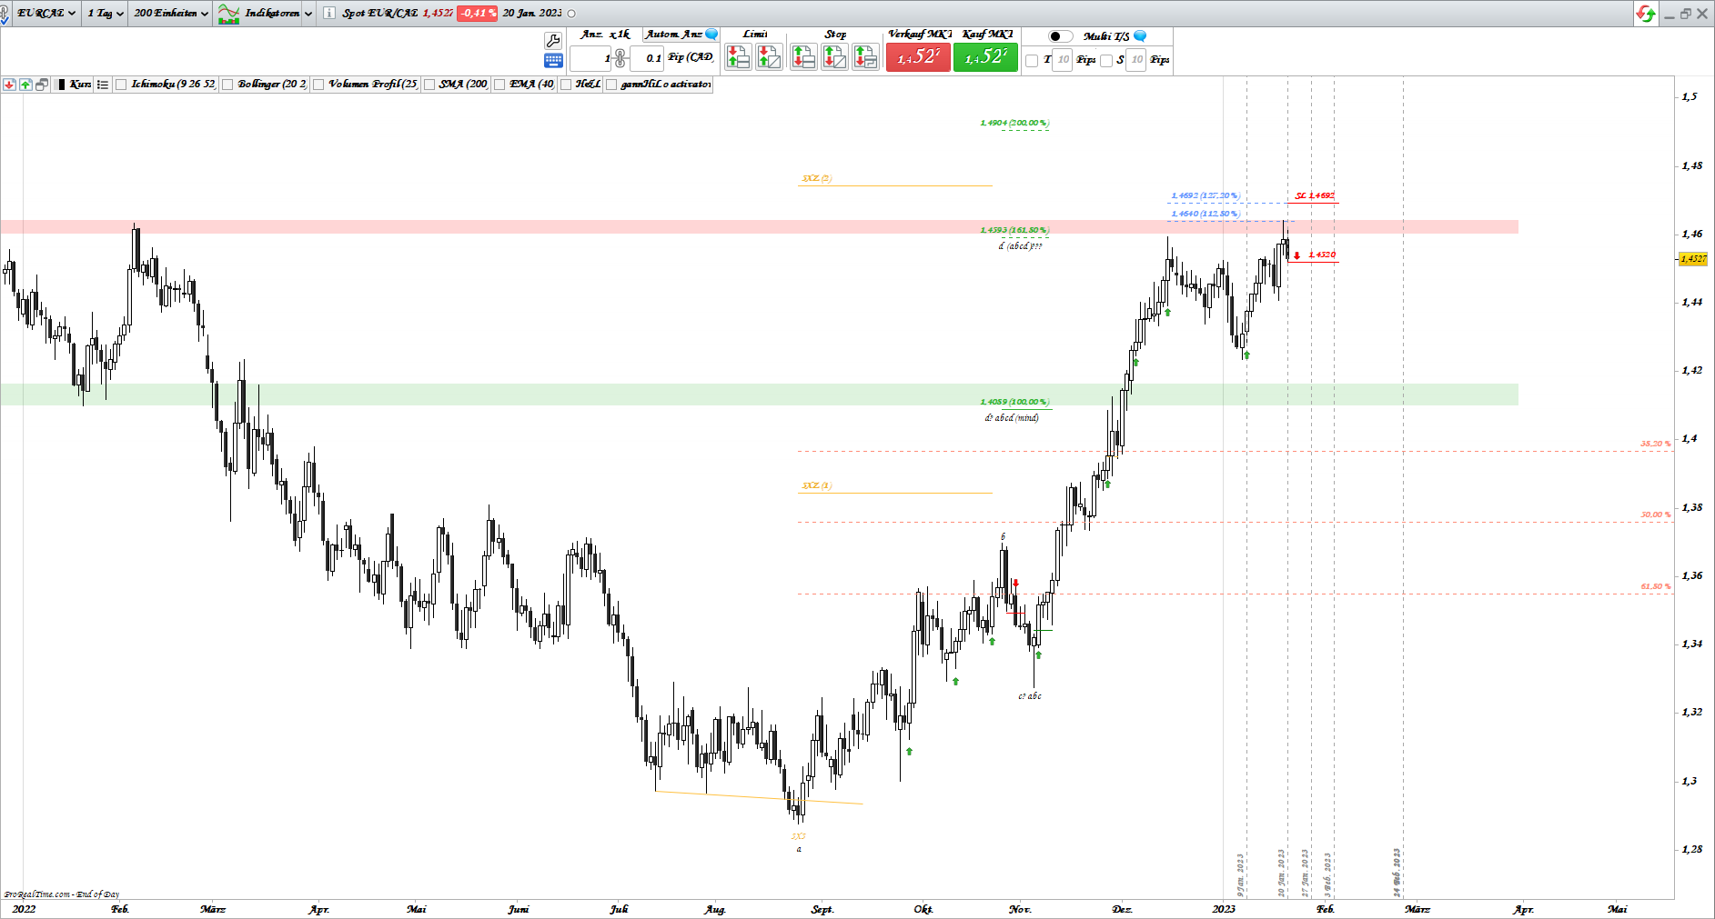This screenshot has height=919, width=1715.
Task: Enable the HeLL indicator checkbox
Action: (x=566, y=85)
